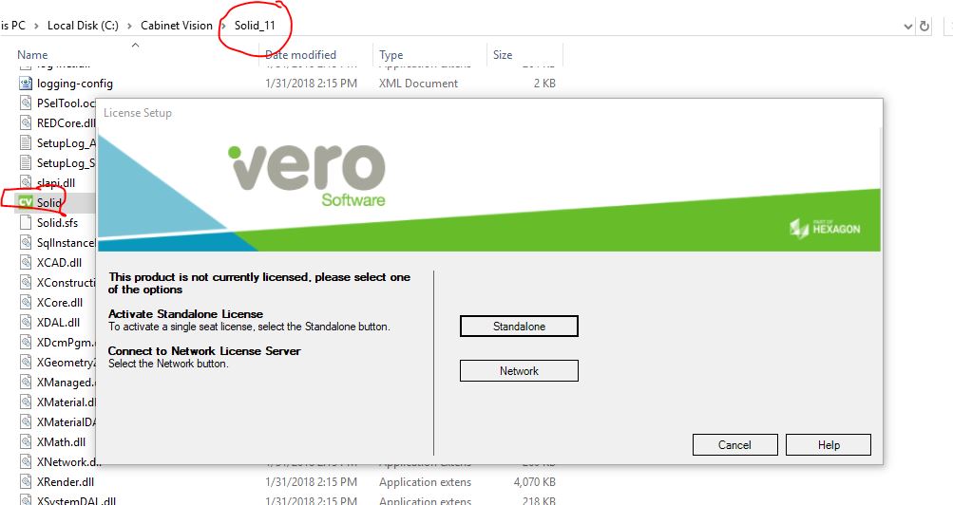This screenshot has height=505, width=953.
Task: Select the XCAD.dll file icon
Action: pos(26,263)
